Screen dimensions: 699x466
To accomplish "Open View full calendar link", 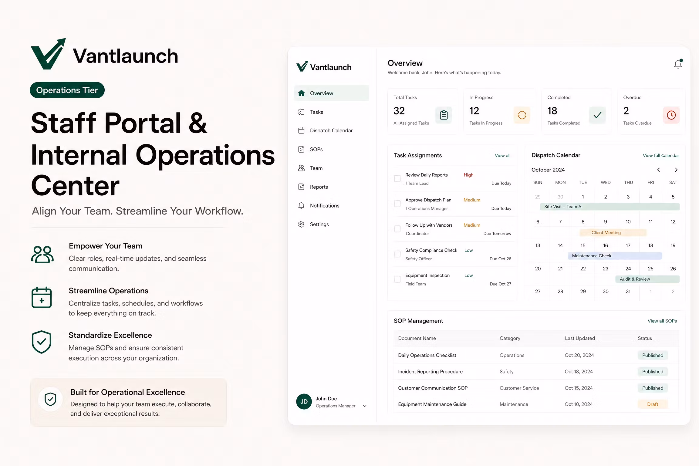I will pyautogui.click(x=661, y=156).
